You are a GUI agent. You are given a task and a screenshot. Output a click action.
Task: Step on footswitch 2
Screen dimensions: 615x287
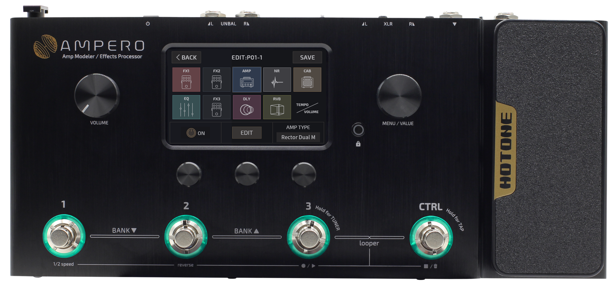pos(186,237)
